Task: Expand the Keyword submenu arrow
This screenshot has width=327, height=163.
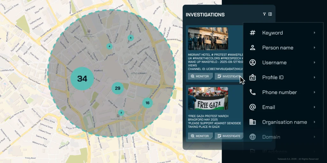Action: tap(315, 33)
